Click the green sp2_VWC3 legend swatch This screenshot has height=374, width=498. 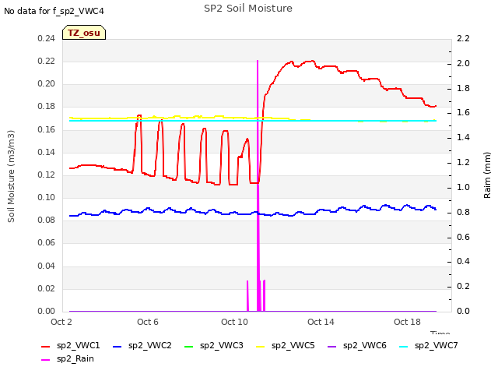click(x=188, y=346)
